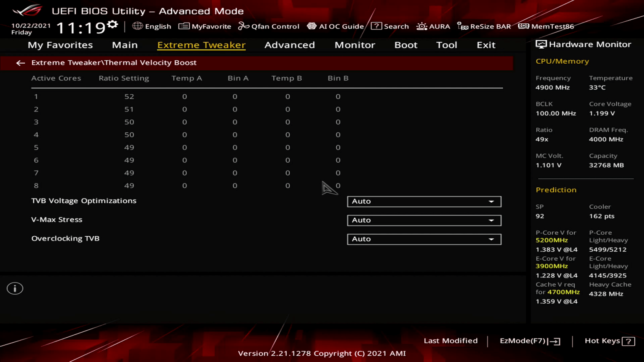Expand the Overclocking TVB dropdown

424,239
